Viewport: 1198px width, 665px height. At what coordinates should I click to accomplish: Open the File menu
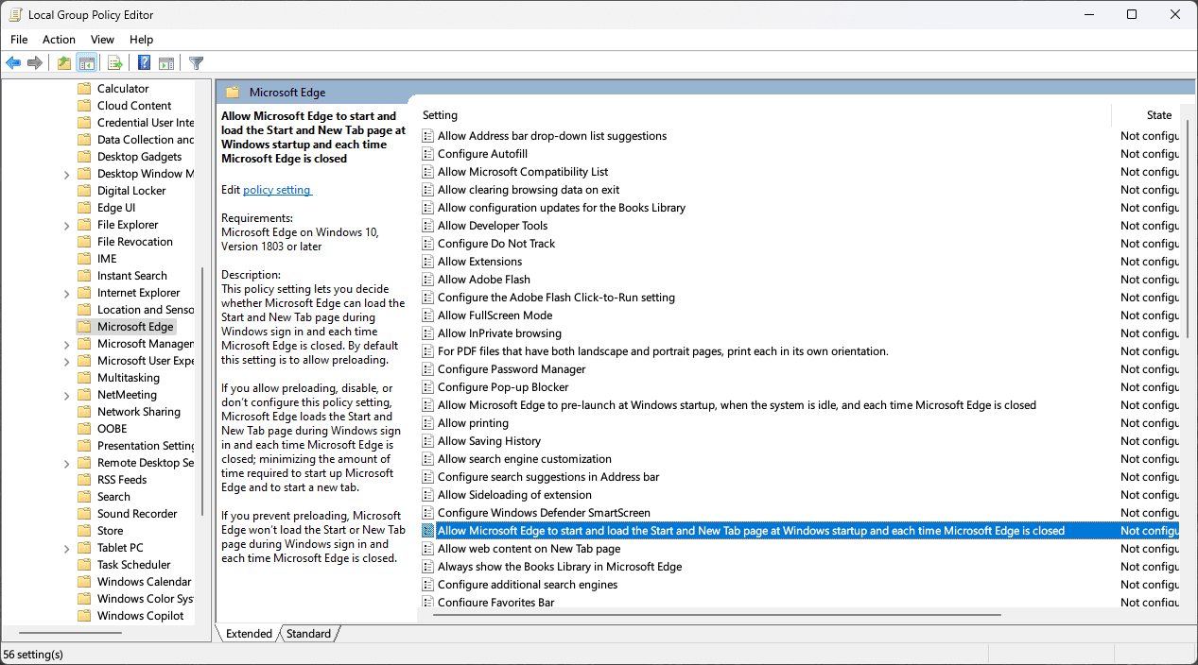pyautogui.click(x=19, y=40)
